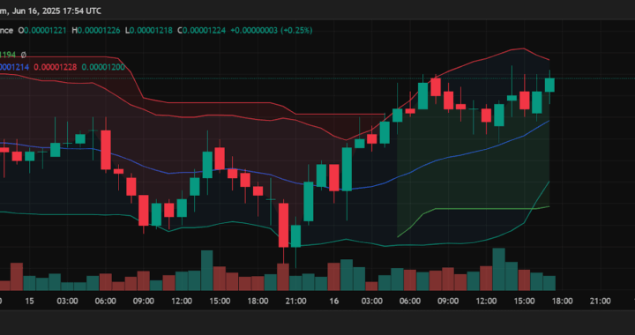Click the large red candle at 06:00 on the 15th
This screenshot has height=335, width=635.
(x=106, y=150)
